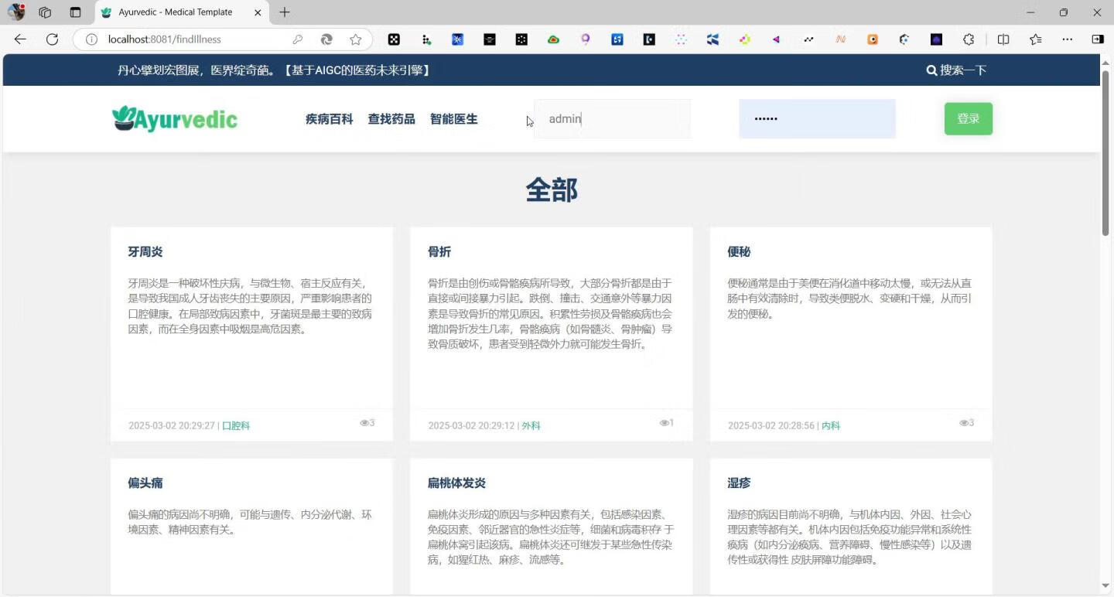The height and width of the screenshot is (597, 1114).
Task: Click the Ayurvedic logo
Action: 175,118
